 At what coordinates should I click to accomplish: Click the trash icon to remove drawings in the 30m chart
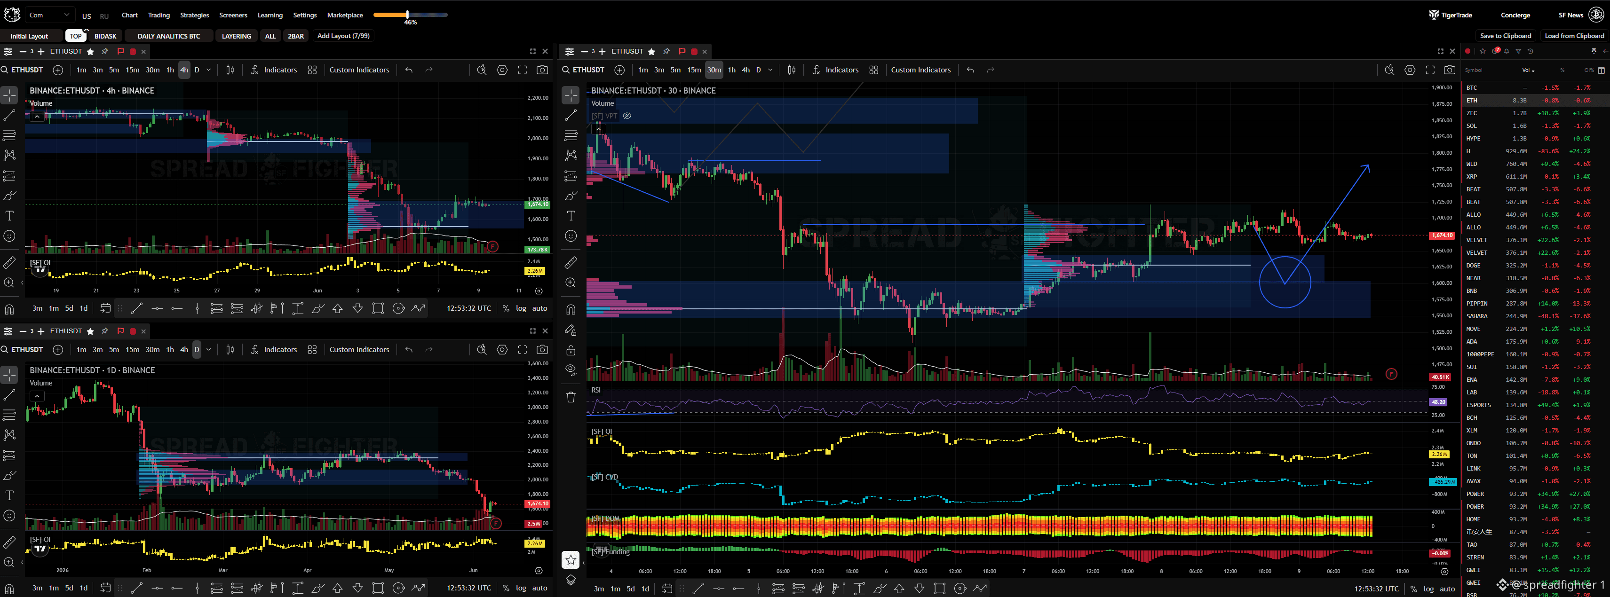pos(571,397)
